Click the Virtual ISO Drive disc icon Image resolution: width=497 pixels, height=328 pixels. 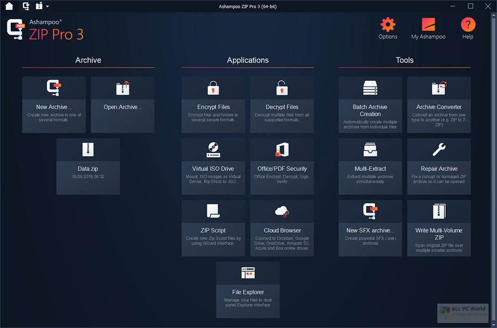213,150
